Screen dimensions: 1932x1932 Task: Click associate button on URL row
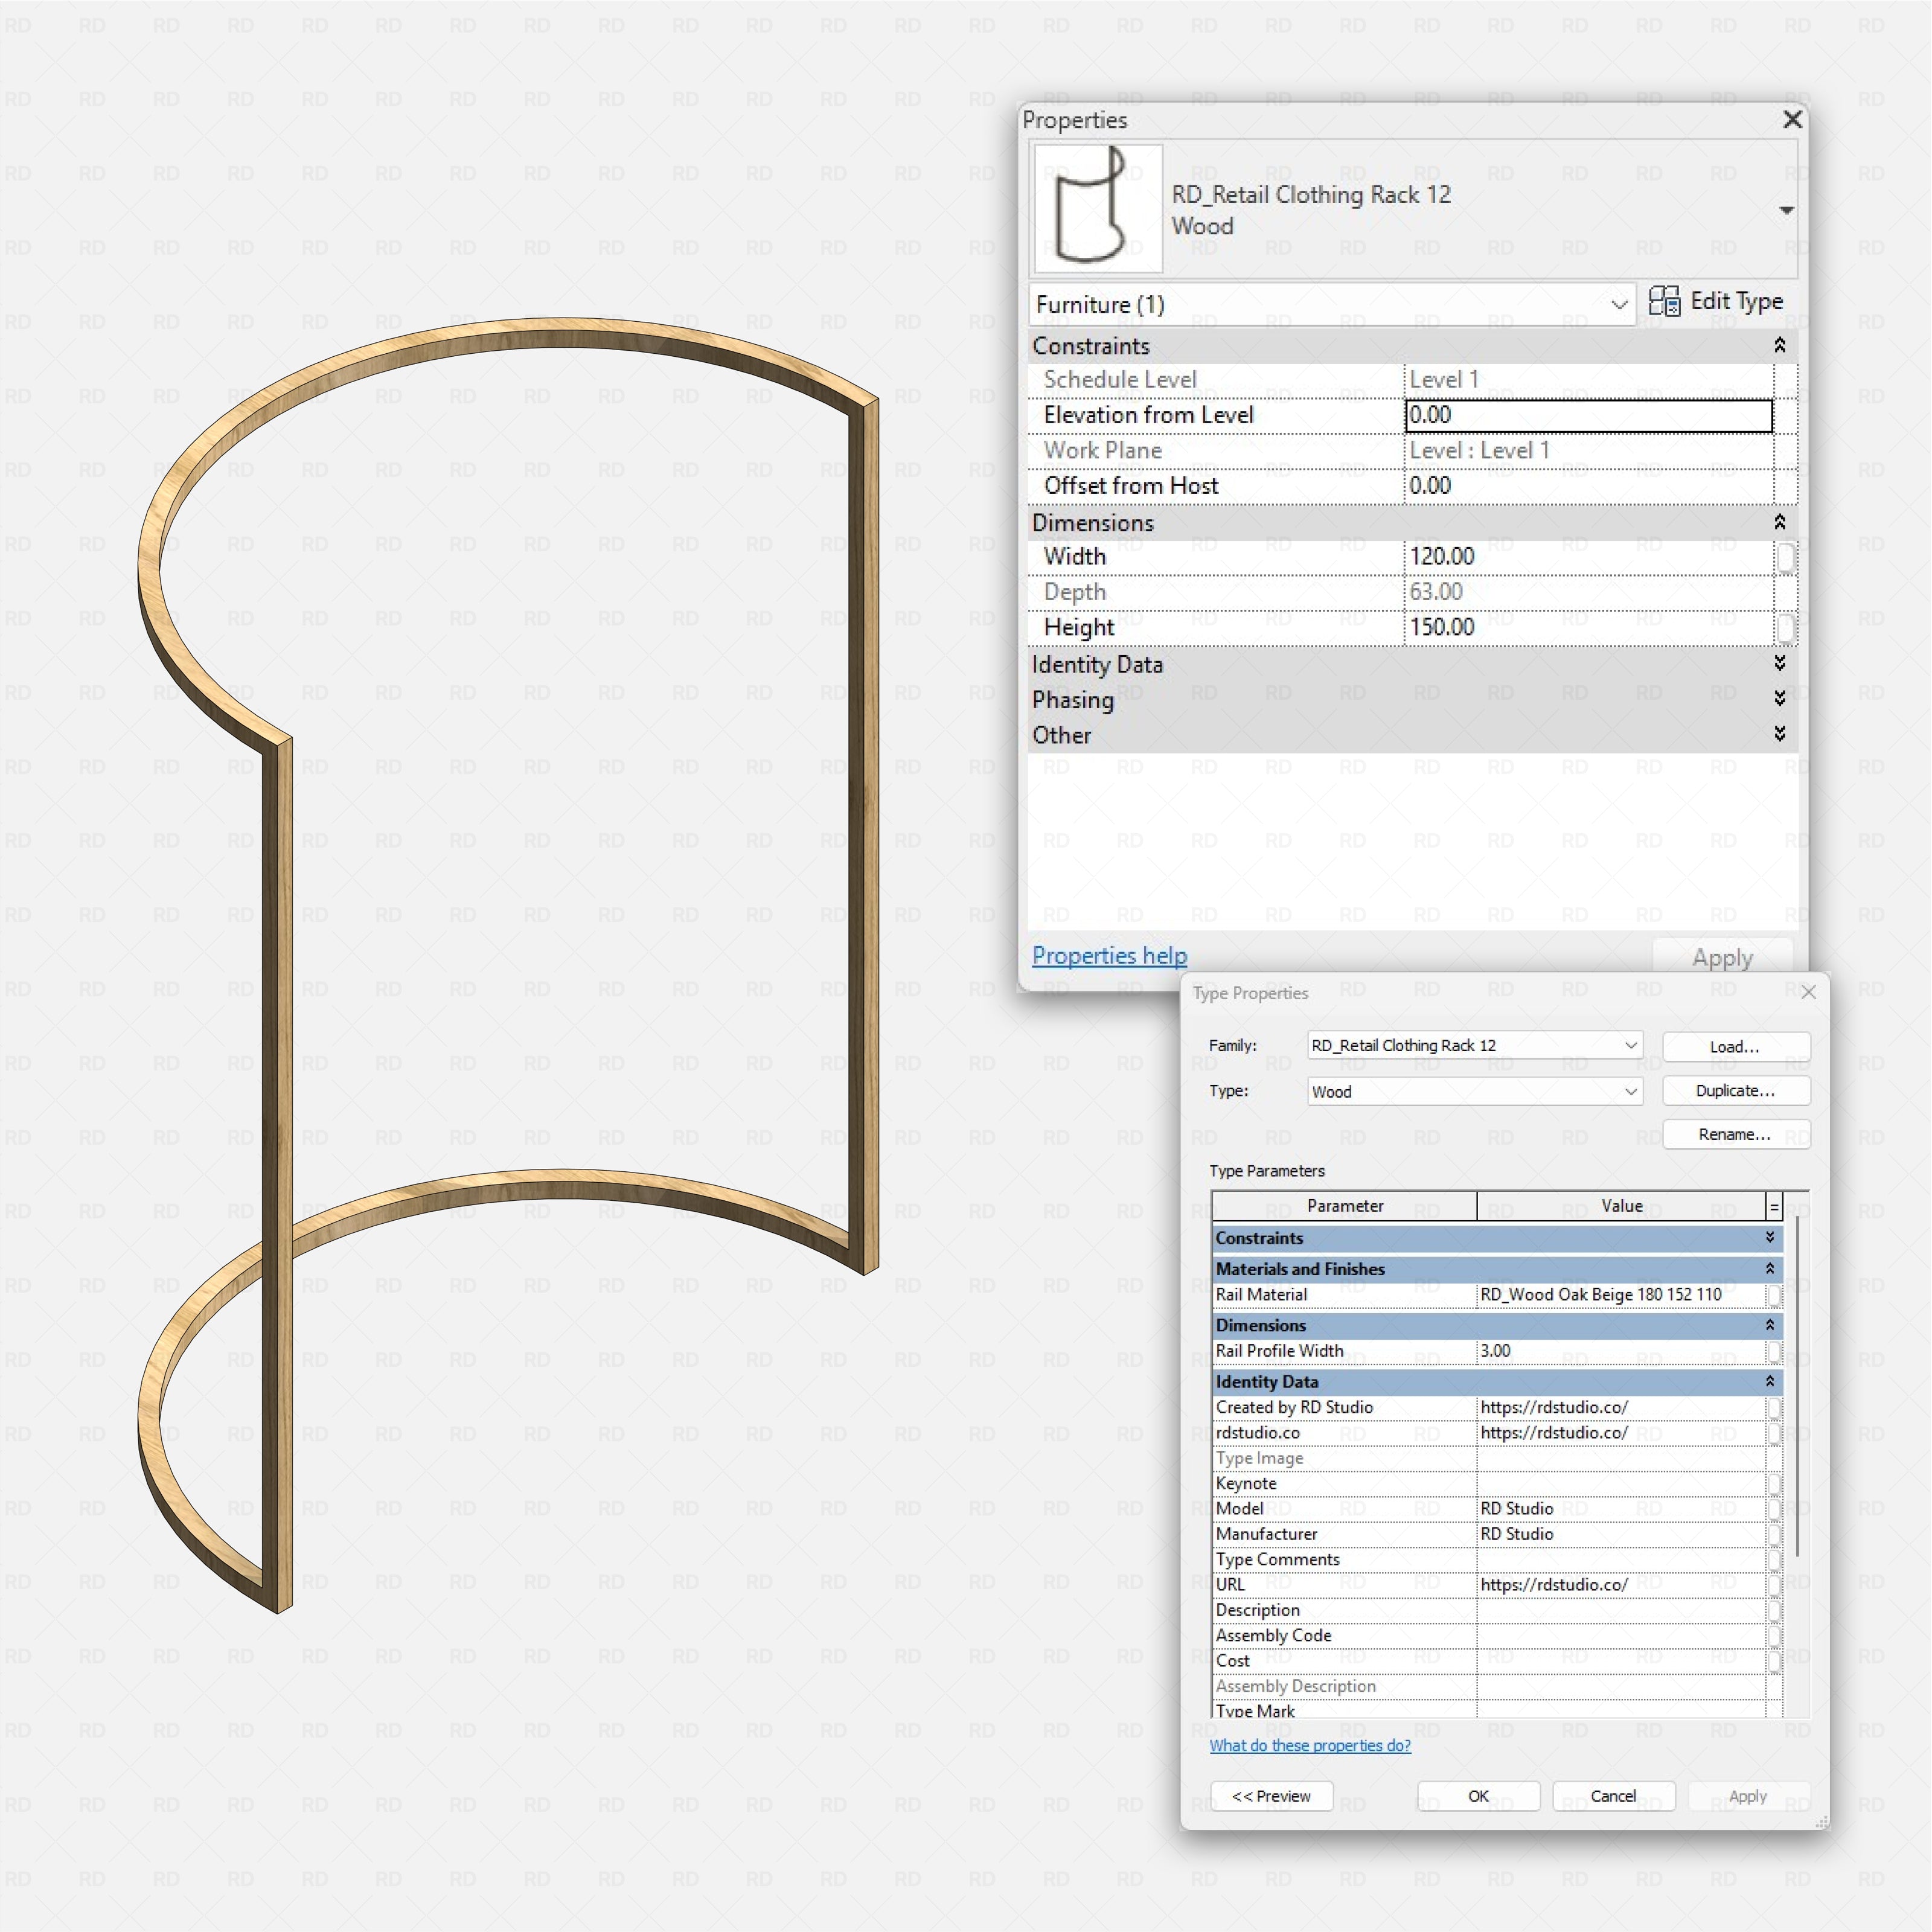click(1774, 1586)
